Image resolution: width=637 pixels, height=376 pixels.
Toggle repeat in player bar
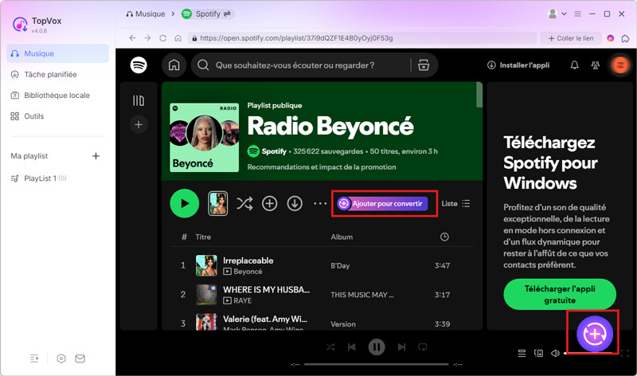pos(423,347)
